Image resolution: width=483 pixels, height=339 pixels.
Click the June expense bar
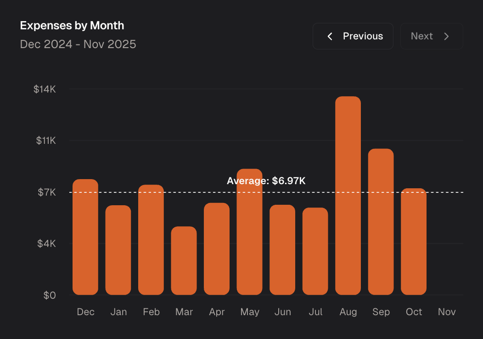tap(282, 250)
